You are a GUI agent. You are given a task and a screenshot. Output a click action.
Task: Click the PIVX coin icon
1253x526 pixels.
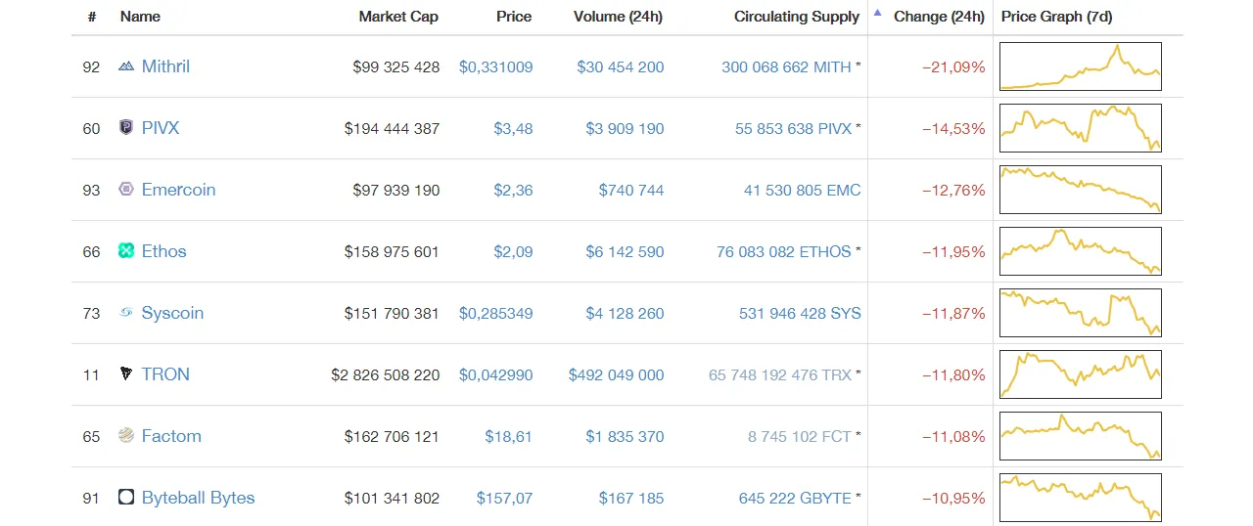pyautogui.click(x=125, y=127)
